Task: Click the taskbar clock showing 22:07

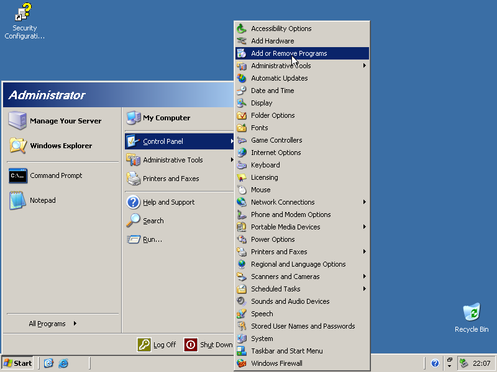Action: pyautogui.click(x=481, y=363)
